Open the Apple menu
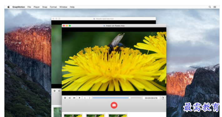The image size is (222, 117). [8, 7]
